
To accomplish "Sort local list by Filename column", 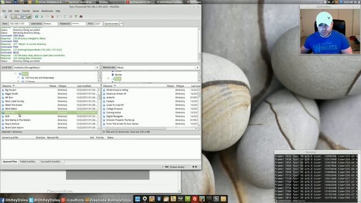I will coord(24,86).
